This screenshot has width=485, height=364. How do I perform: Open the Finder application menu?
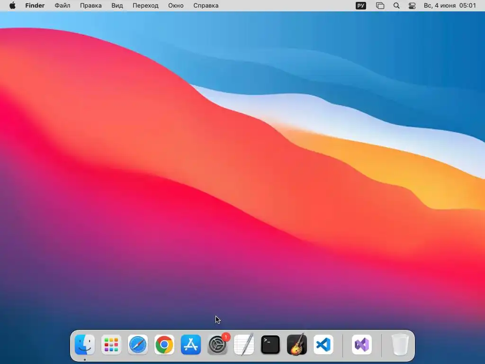coord(35,6)
